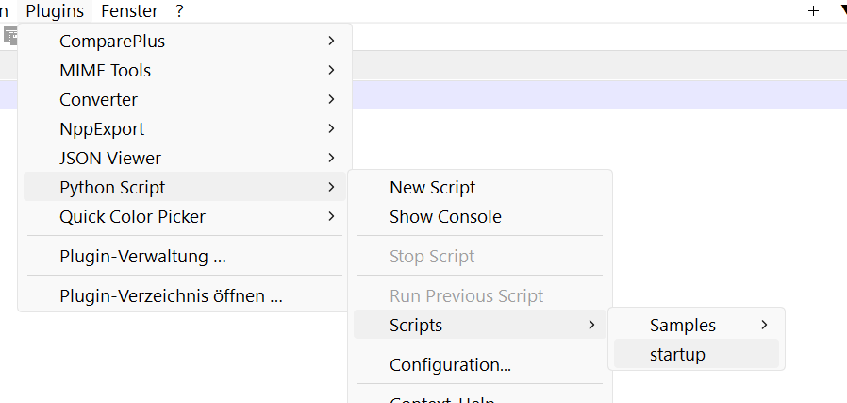Viewport: 847px width, 403px height.
Task: Run the startup script
Action: 677,355
